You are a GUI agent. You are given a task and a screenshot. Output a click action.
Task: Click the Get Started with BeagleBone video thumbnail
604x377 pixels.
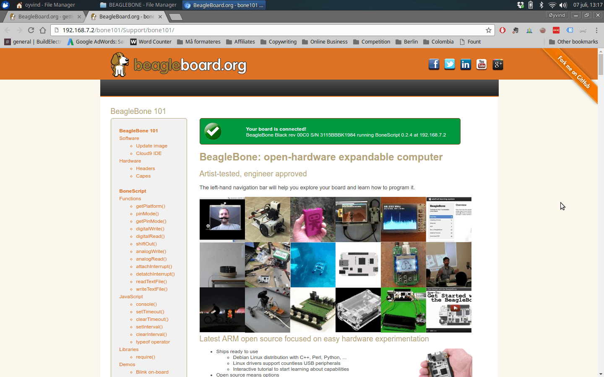(x=449, y=310)
